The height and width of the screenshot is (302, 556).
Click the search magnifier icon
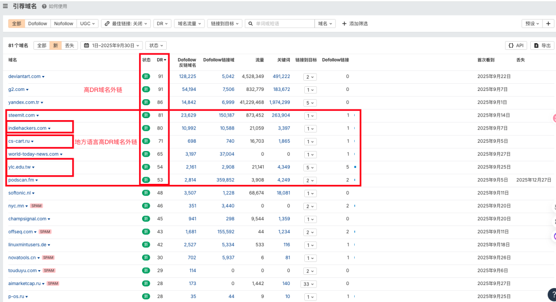click(x=251, y=24)
